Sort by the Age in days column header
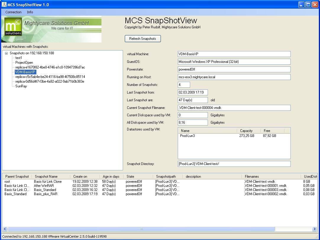The width and height of the screenshot is (320, 240). [112, 177]
